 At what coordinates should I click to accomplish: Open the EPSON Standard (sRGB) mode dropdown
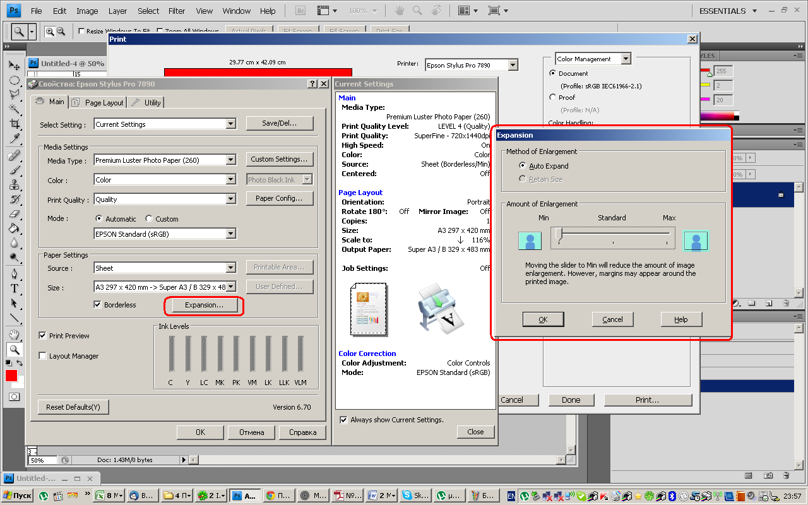[x=165, y=234]
